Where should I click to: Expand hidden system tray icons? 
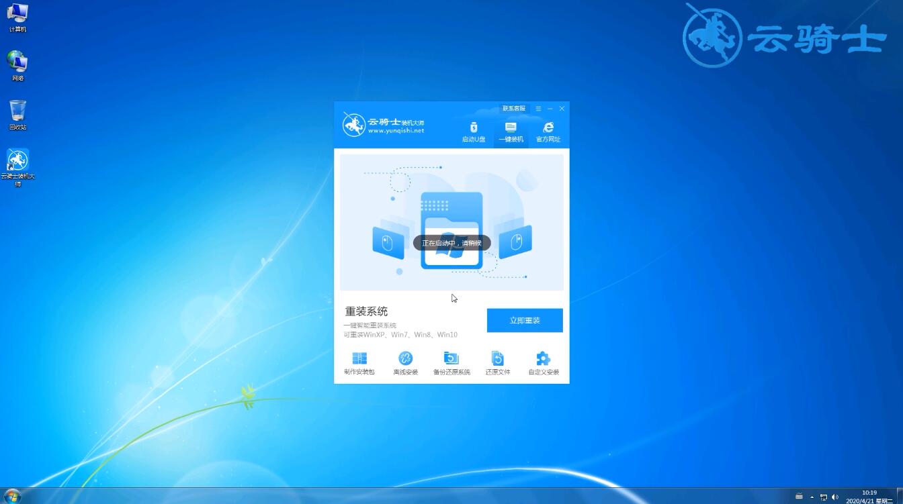(812, 497)
